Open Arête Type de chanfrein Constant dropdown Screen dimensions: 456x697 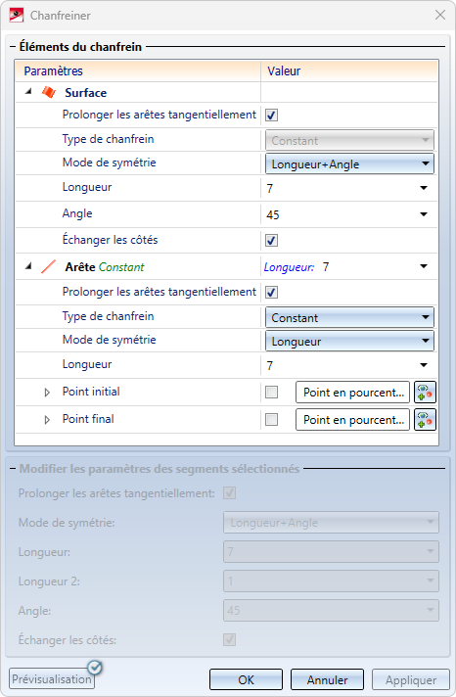[349, 318]
